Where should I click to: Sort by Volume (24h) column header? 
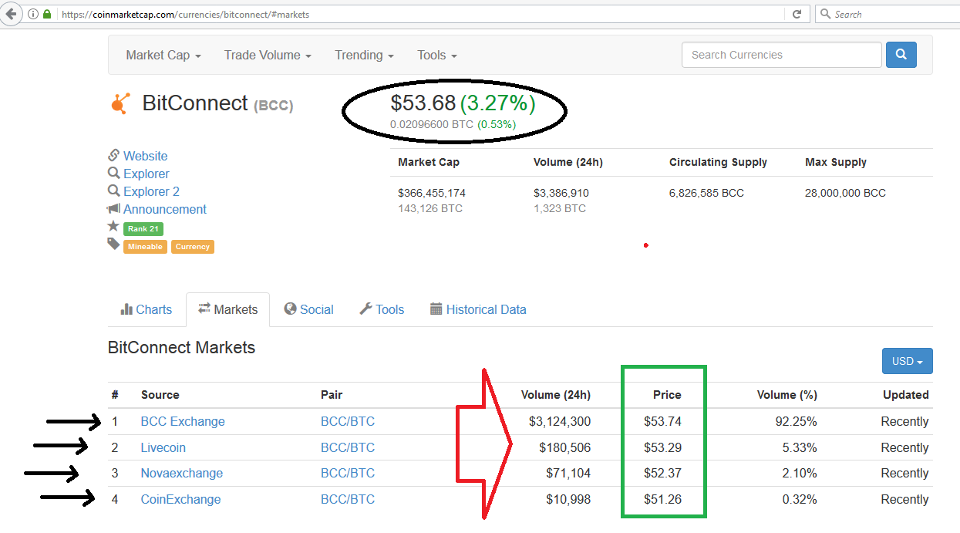tap(556, 394)
